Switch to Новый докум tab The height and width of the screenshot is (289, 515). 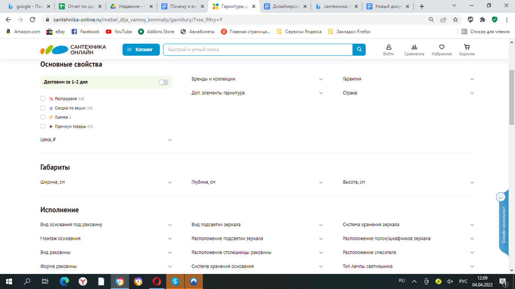(388, 6)
